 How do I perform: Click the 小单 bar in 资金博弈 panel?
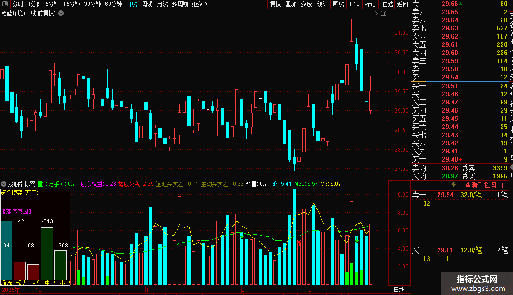60,265
